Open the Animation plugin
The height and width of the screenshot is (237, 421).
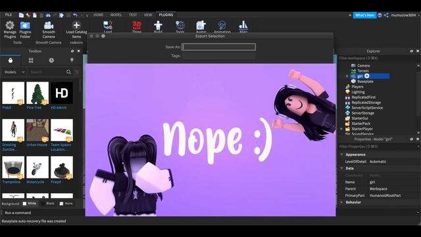pos(222,26)
